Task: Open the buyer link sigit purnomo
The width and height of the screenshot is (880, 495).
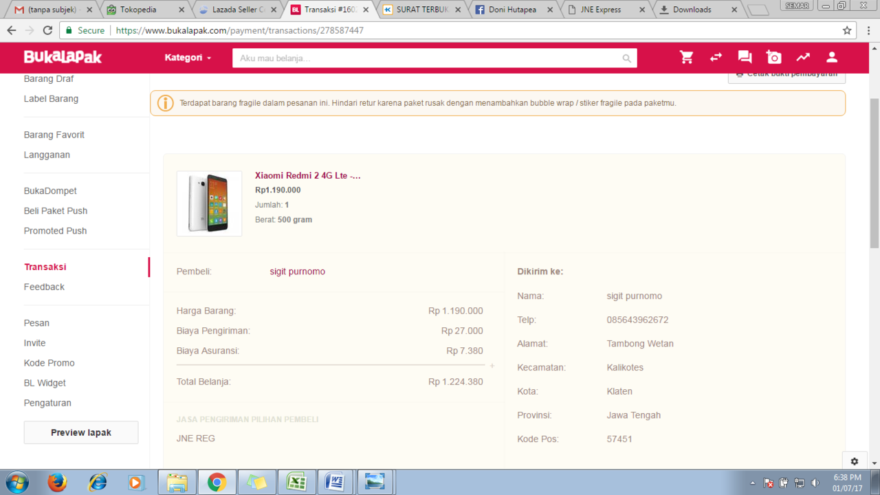Action: (297, 272)
